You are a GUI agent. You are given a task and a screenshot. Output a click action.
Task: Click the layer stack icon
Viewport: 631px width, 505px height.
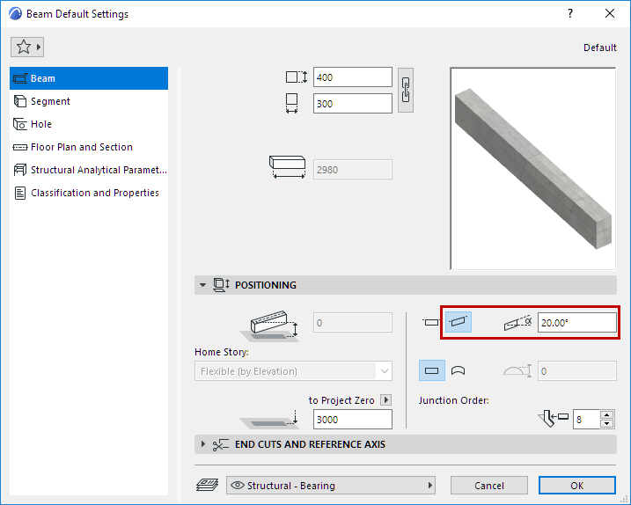[x=207, y=485]
